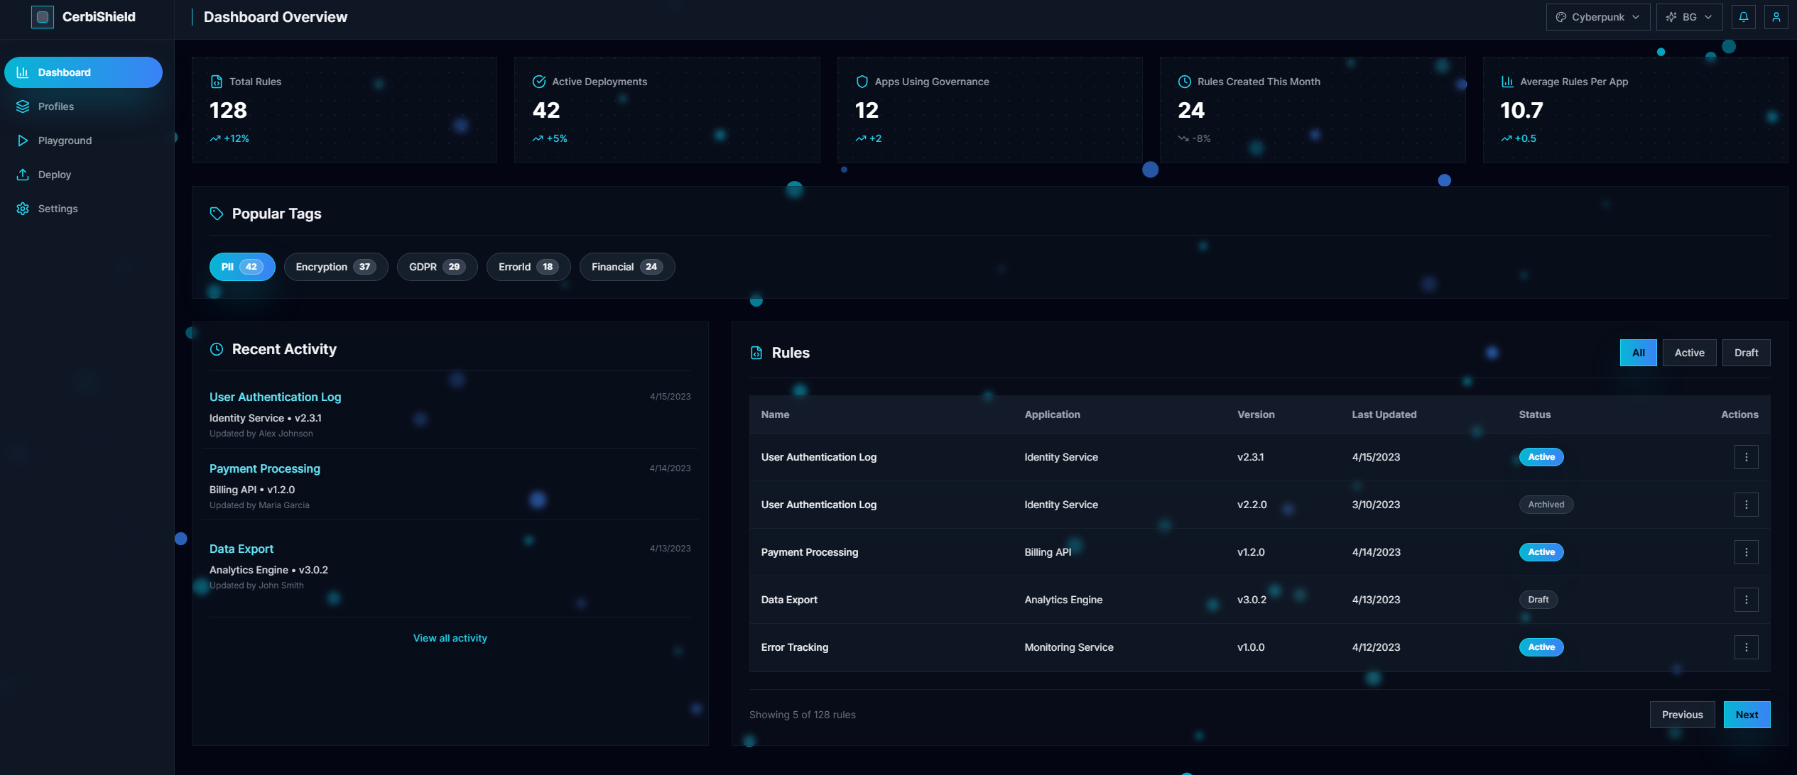Select the Dashboard sidebar icon

tap(22, 72)
